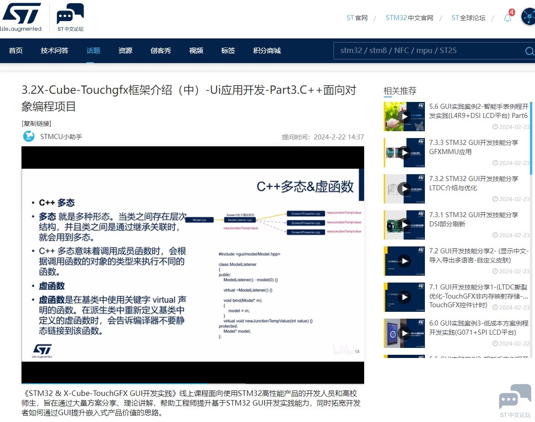Focus the stm32 / stm8 / NFC search field

click(428, 51)
